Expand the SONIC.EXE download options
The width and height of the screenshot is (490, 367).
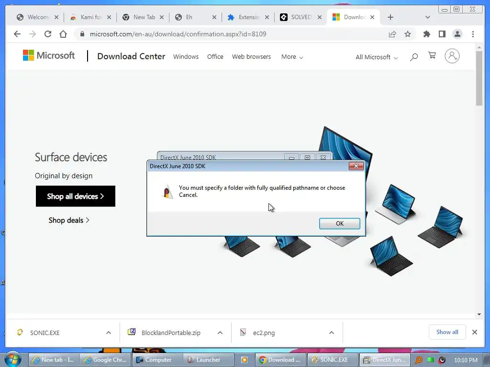(109, 333)
